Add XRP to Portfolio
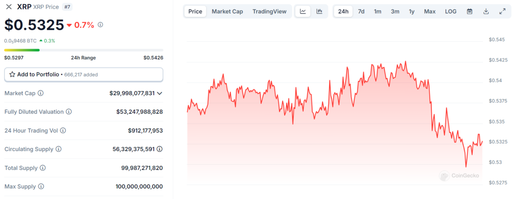This screenshot has height=199, width=513. (83, 74)
